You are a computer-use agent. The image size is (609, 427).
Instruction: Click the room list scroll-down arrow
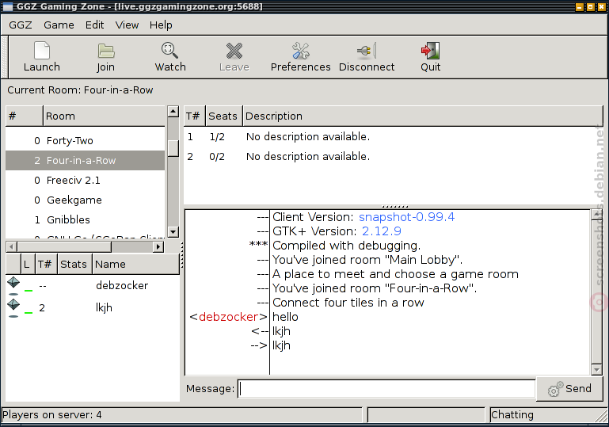coord(173,232)
